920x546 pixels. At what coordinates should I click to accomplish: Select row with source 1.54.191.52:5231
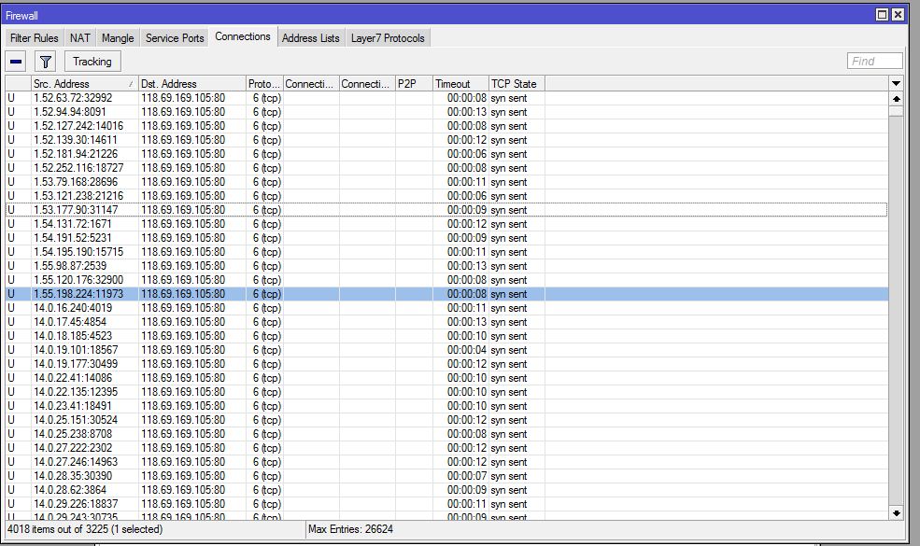point(446,238)
